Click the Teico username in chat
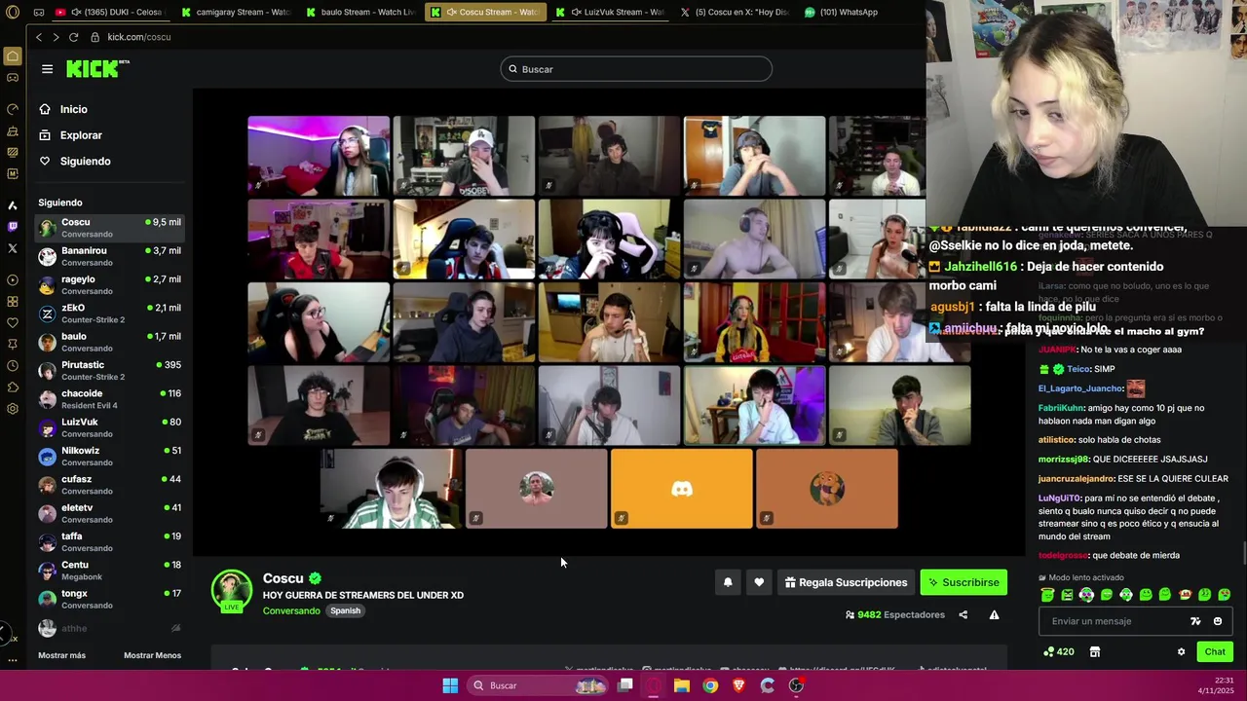1247x701 pixels. pos(1077,369)
